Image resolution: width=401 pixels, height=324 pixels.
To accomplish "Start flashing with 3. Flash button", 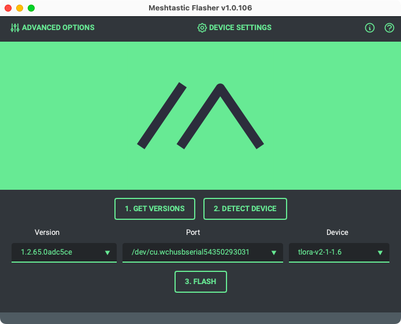I will click(x=200, y=282).
